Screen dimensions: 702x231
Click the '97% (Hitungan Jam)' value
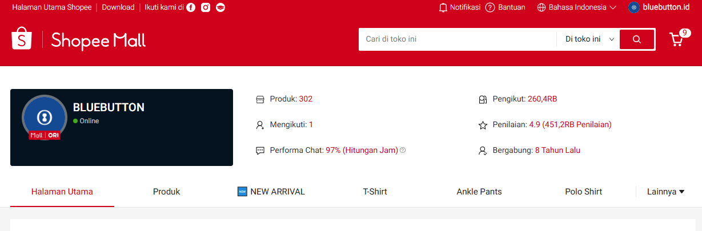point(362,150)
